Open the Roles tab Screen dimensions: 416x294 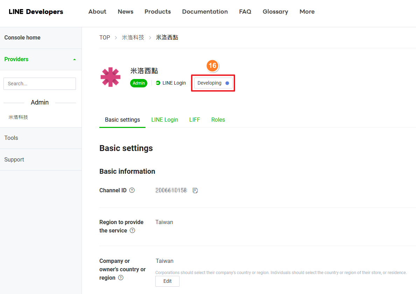tap(218, 120)
